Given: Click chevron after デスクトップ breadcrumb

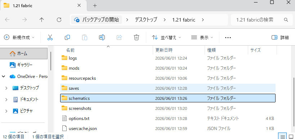Looking at the screenshot, I should [165, 20].
